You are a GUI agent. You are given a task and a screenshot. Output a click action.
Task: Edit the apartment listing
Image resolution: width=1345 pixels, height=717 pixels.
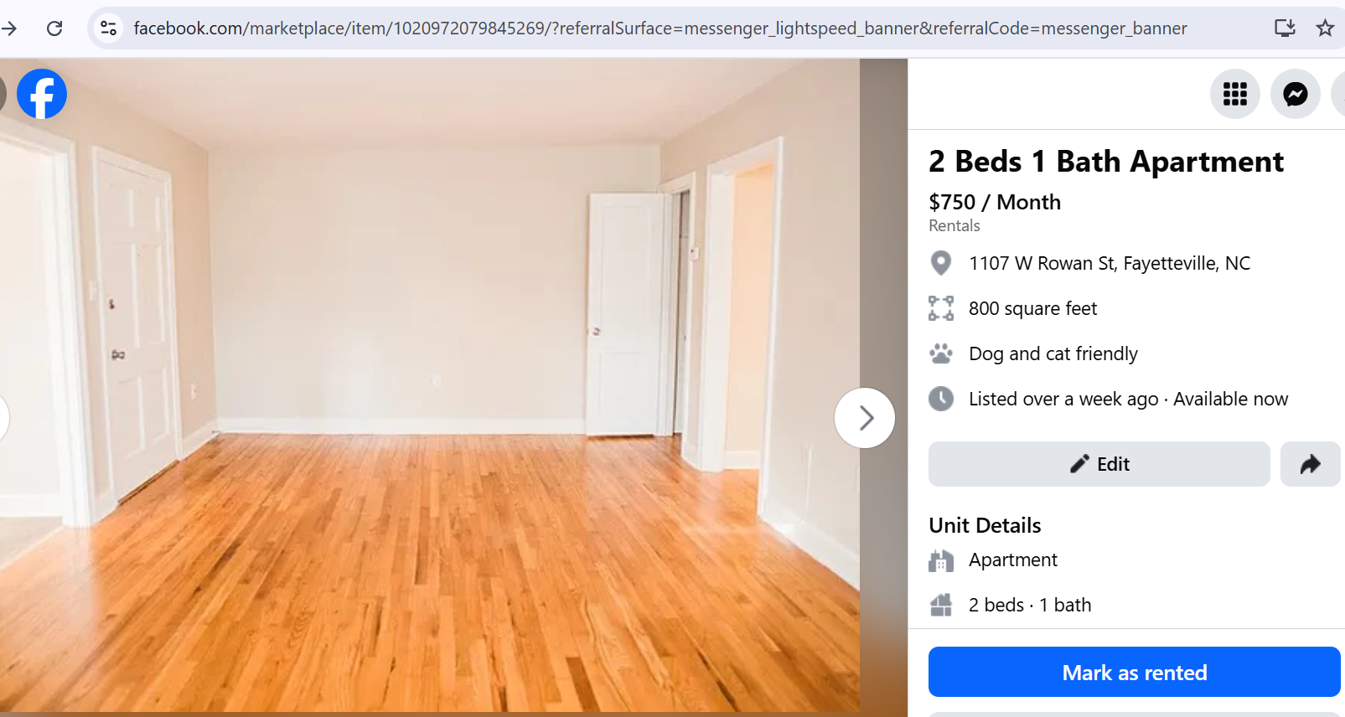1099,464
